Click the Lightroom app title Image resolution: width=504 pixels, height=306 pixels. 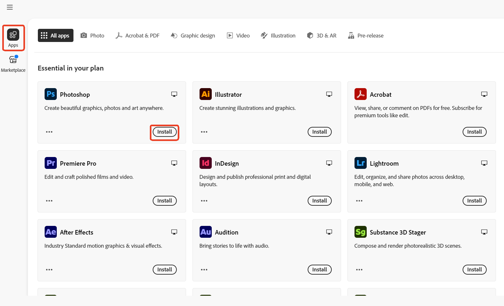tap(384, 163)
